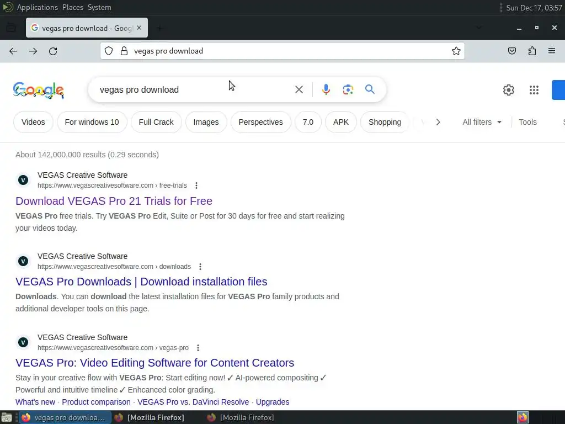The height and width of the screenshot is (424, 565).
Task: Follow the Upgrades sitelink
Action: [x=273, y=402]
